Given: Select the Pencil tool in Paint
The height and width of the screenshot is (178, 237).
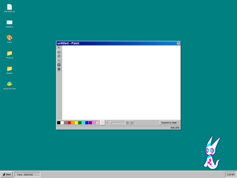Looking at the screenshot, I should (59, 47).
